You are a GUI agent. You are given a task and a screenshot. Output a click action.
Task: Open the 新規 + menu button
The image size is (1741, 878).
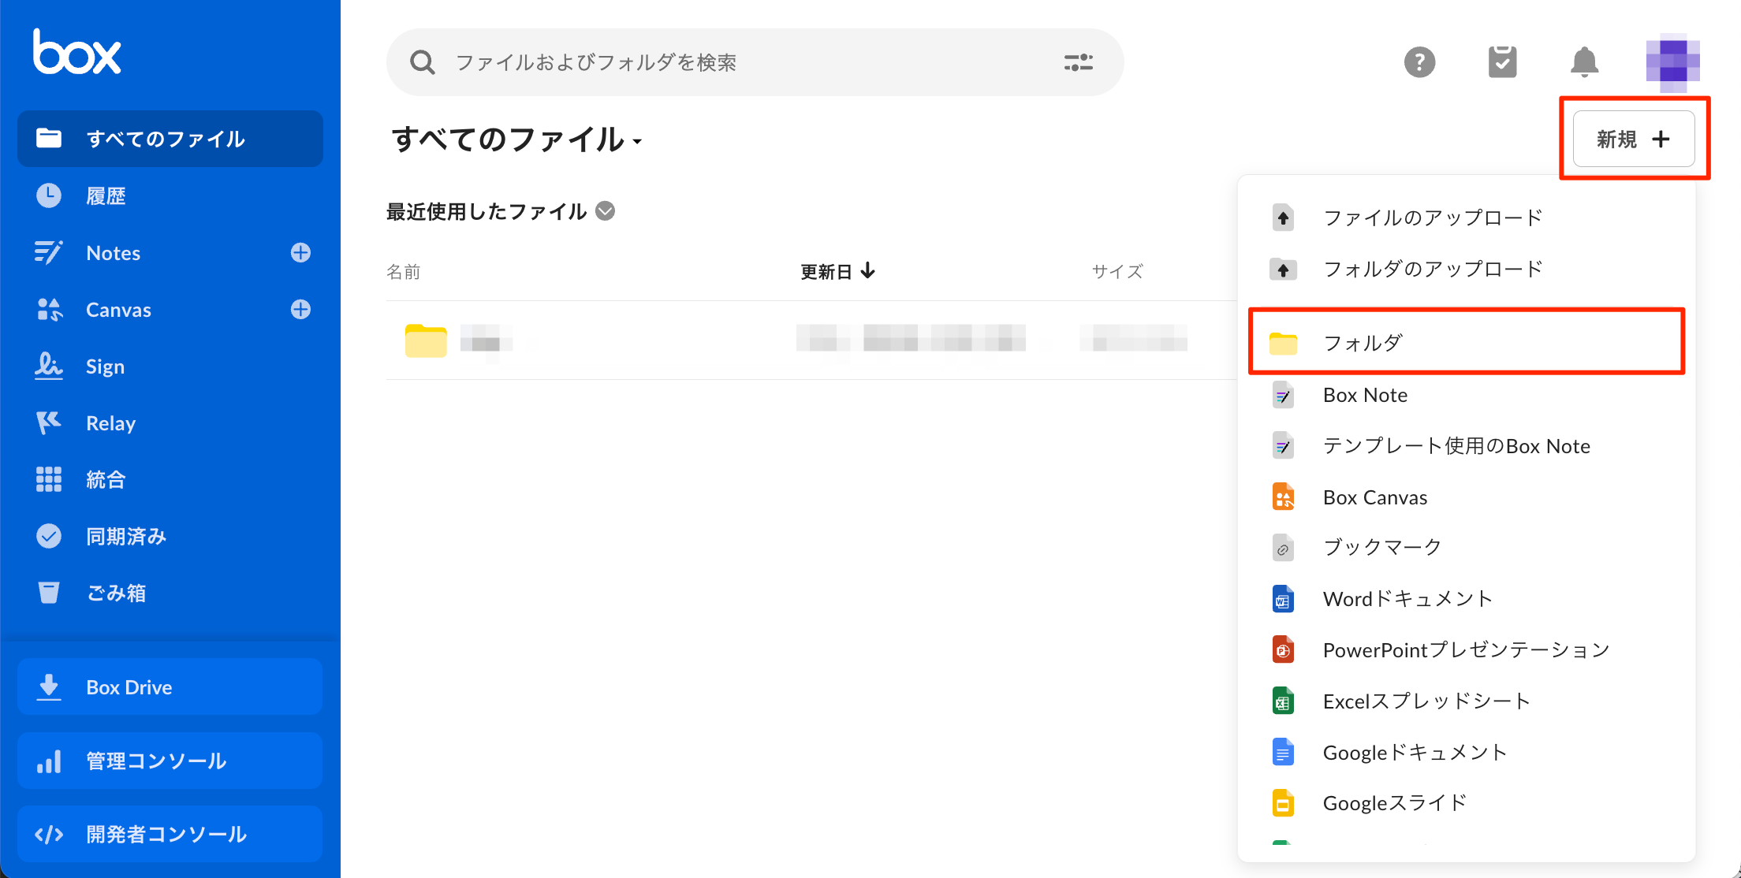pyautogui.click(x=1633, y=139)
